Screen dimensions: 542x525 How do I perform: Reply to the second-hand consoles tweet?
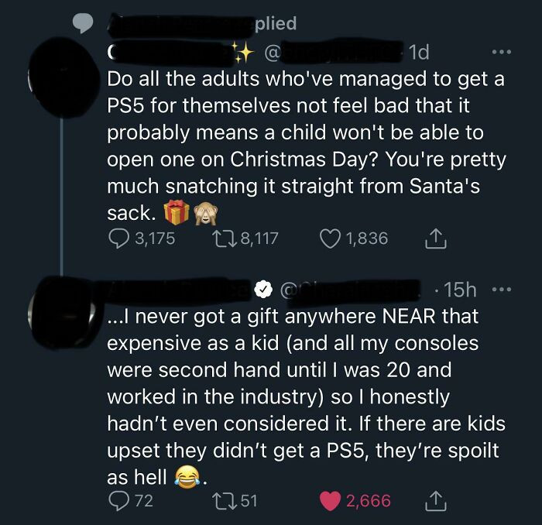[119, 500]
